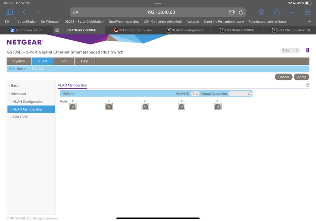This screenshot has width=316, height=221.
Task: Add a new tab with plus icon
Action: coord(292,12)
